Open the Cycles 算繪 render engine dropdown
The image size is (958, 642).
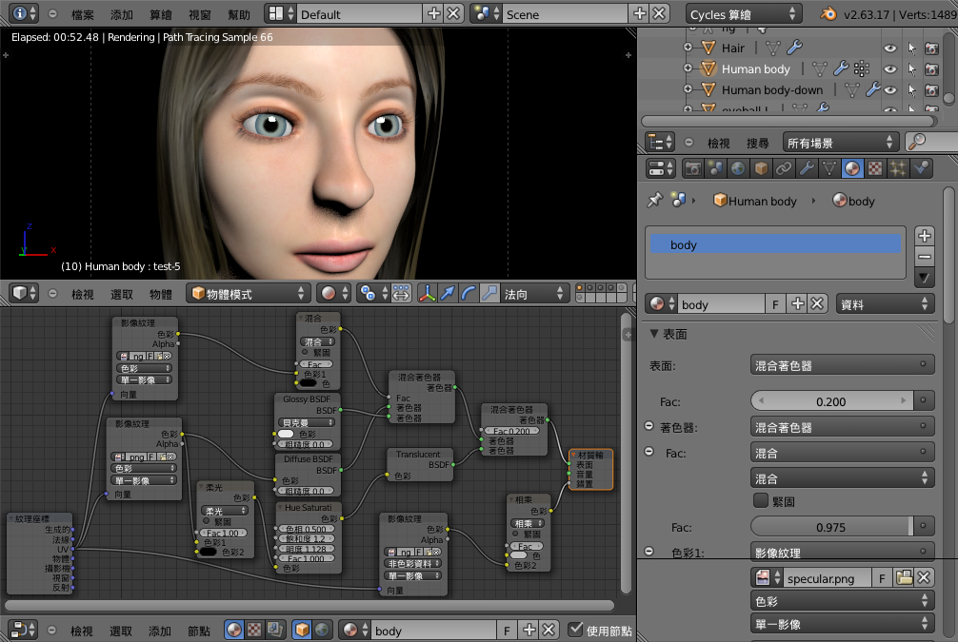(743, 13)
